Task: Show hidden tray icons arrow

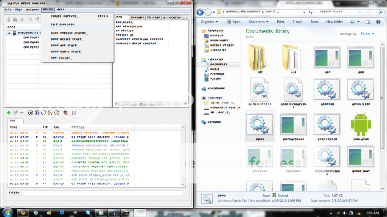Action: click(x=331, y=213)
